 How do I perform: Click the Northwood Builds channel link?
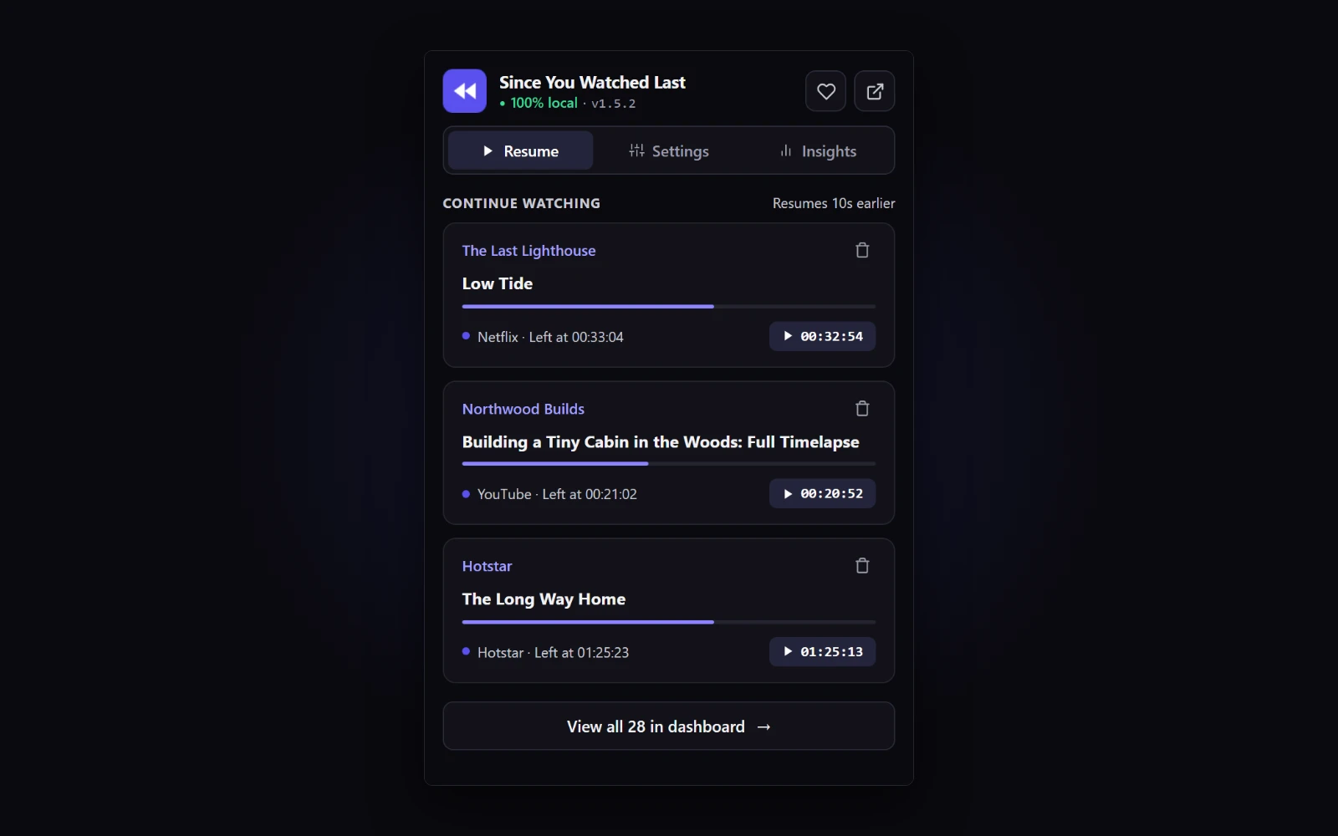coord(523,409)
